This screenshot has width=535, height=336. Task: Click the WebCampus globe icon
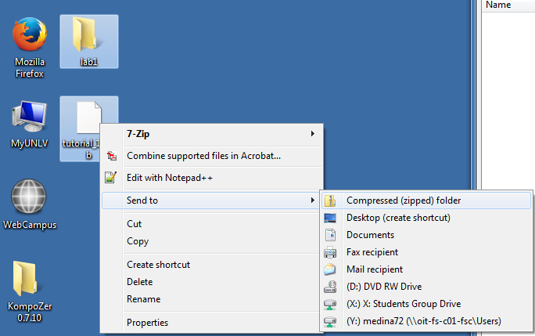pyautogui.click(x=30, y=196)
